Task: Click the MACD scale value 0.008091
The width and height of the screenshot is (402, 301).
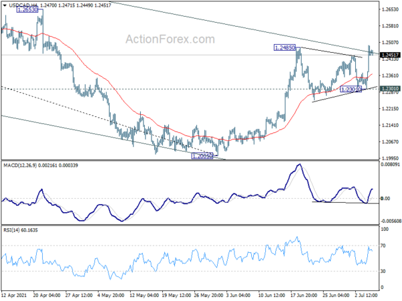Action: coord(390,165)
